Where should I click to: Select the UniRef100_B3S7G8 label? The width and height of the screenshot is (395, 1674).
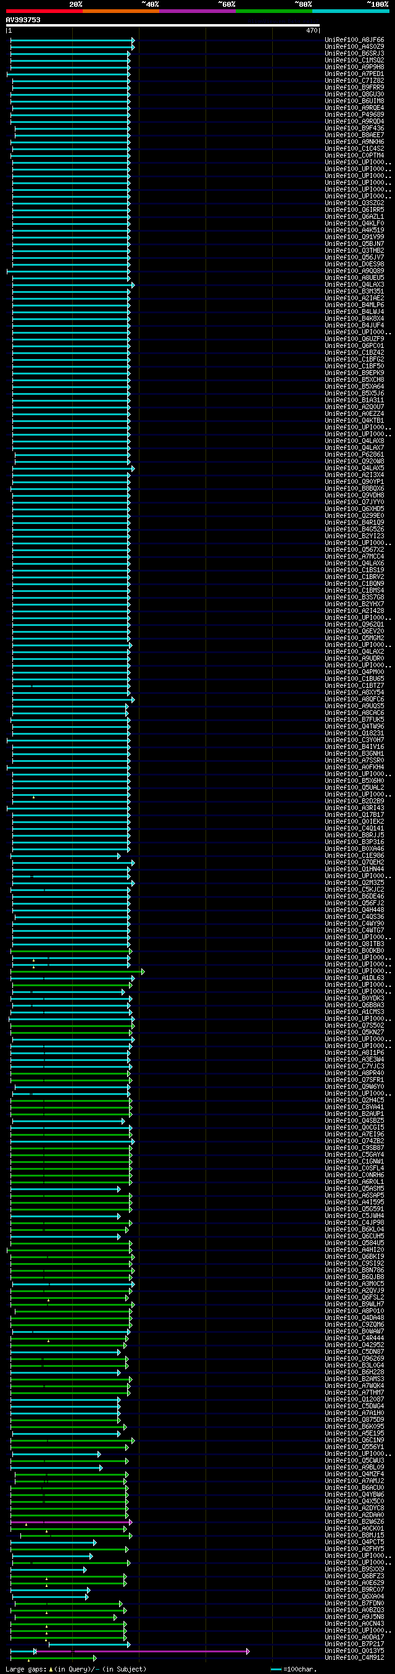[354, 597]
